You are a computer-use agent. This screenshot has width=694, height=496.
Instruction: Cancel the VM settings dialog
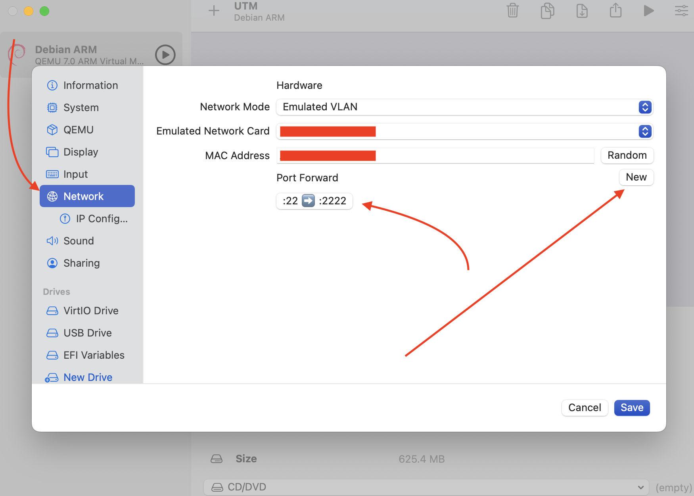pos(585,408)
